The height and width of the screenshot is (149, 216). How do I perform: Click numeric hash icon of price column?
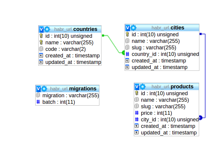click(137, 113)
